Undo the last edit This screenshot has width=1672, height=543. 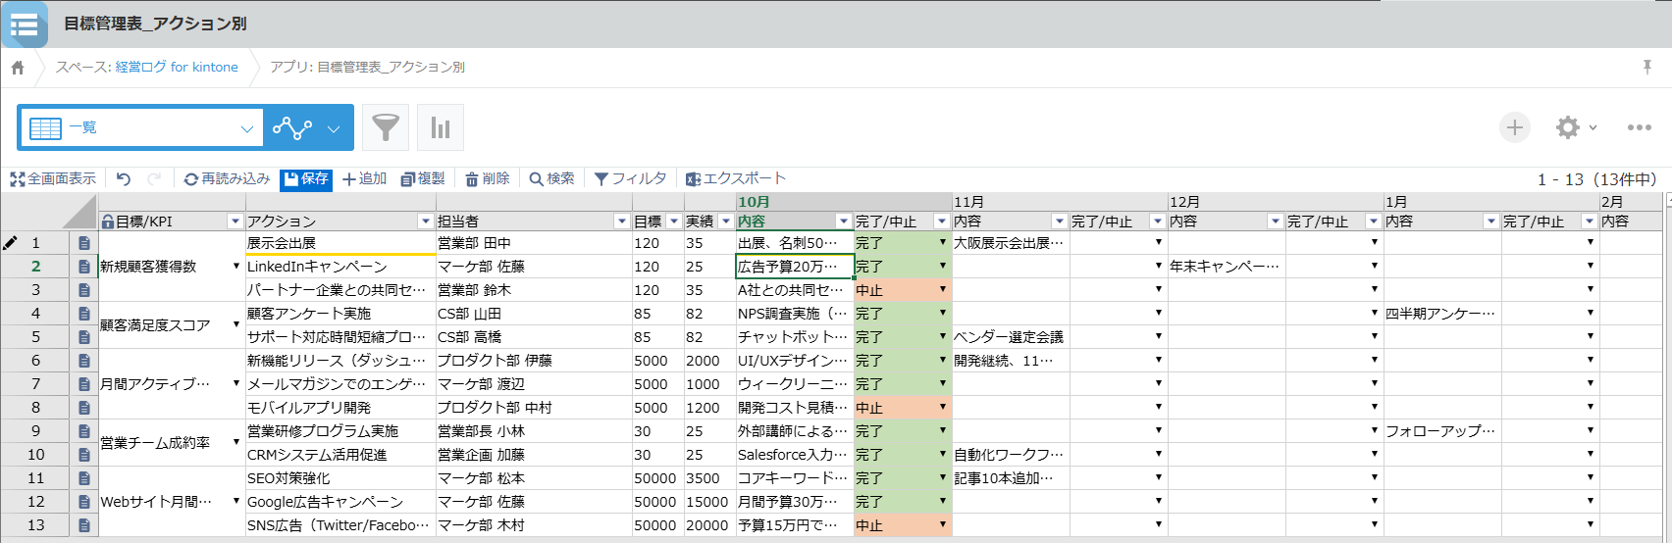124,178
